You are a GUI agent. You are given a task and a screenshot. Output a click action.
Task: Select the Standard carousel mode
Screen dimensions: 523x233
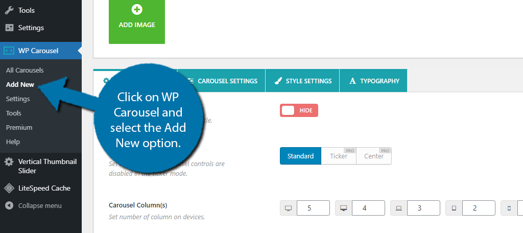(300, 156)
